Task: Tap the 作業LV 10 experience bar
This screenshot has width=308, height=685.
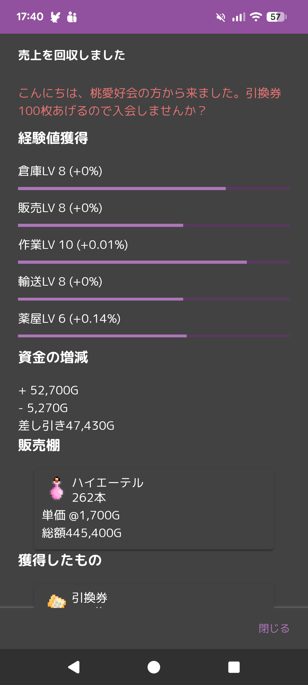Action: pos(154,262)
